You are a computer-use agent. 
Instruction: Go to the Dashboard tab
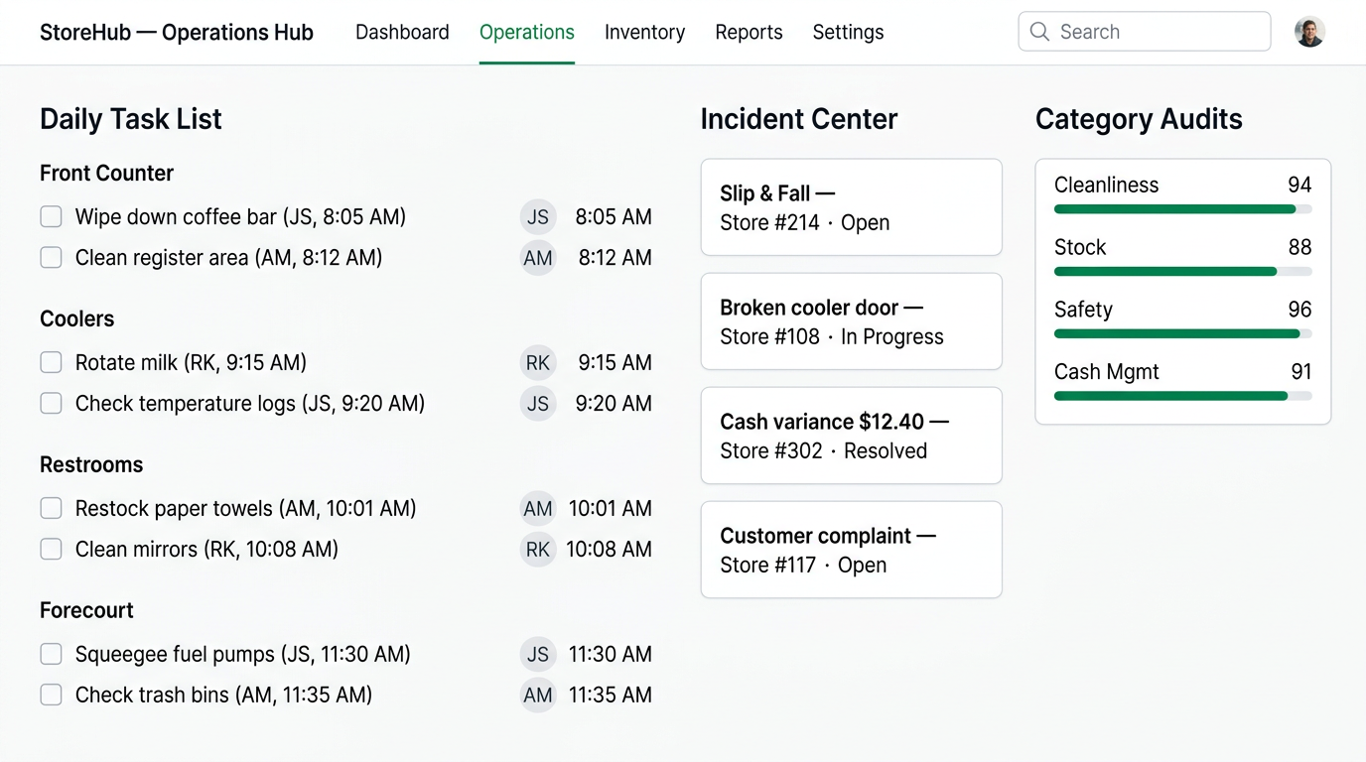pos(402,32)
